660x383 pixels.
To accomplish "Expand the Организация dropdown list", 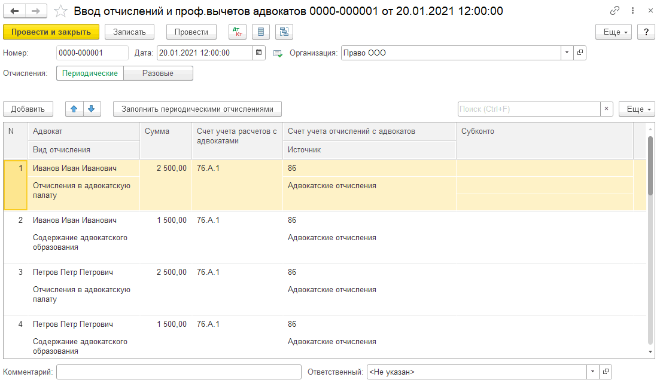I will (567, 53).
